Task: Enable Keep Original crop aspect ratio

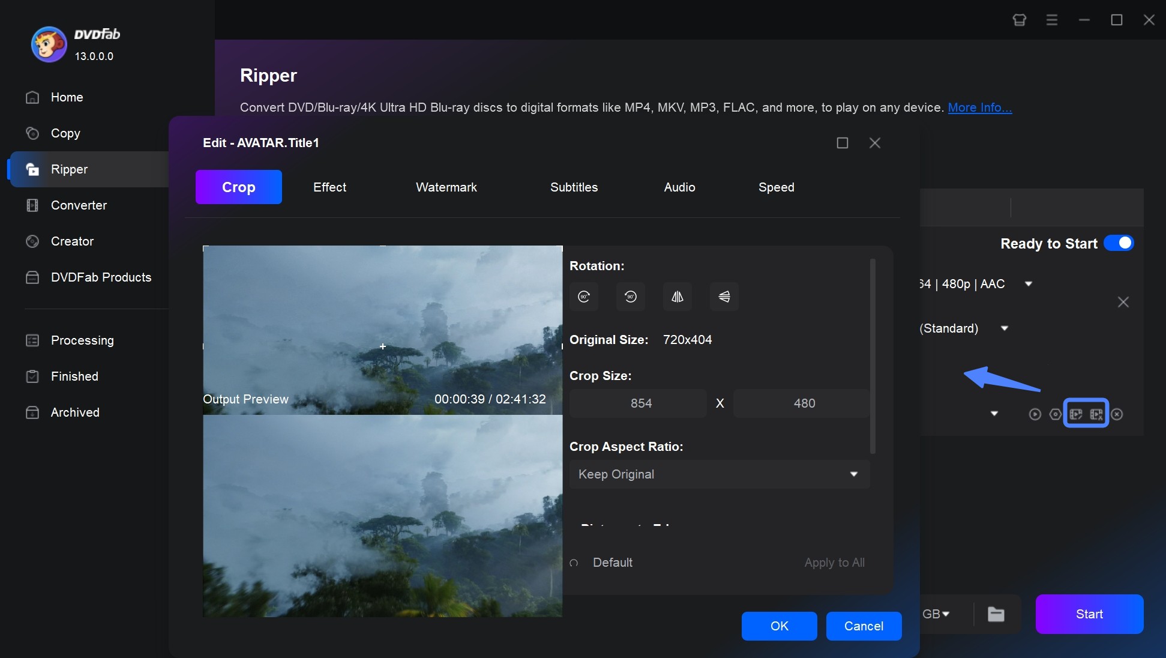Action: pyautogui.click(x=718, y=474)
